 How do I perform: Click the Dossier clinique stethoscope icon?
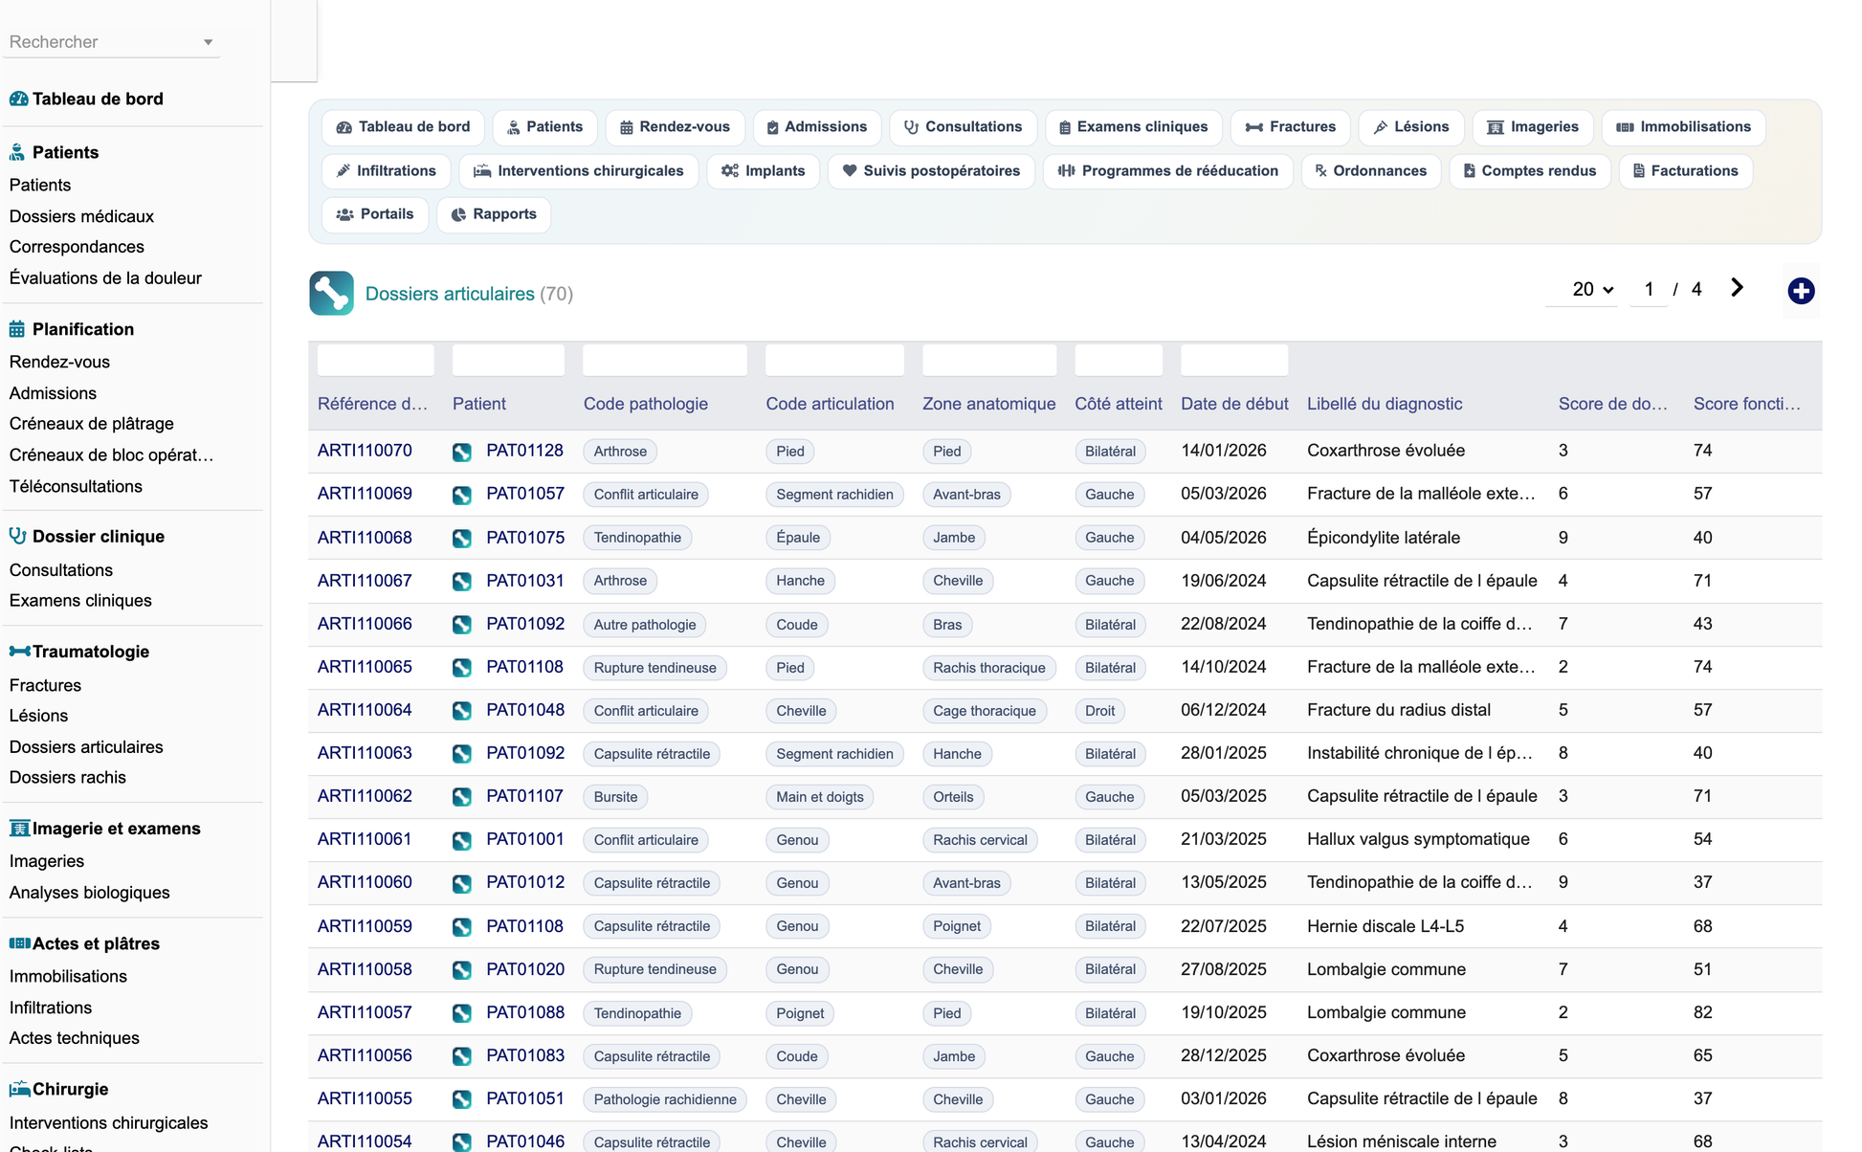(17, 536)
